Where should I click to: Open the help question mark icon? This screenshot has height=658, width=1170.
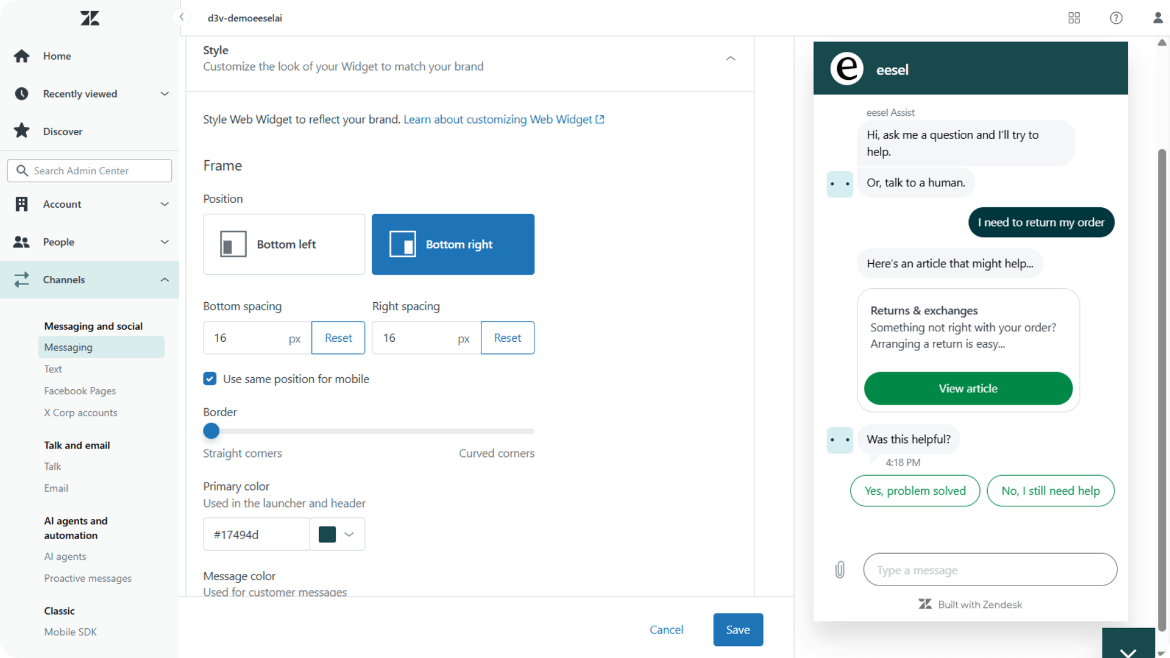click(1116, 18)
